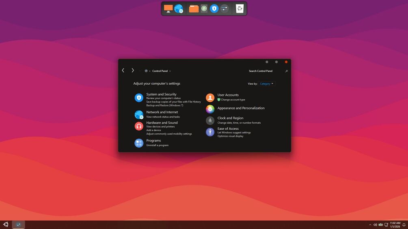Image resolution: width=408 pixels, height=229 pixels.
Task: Click the search magnifier in Control Panel
Action: 287,71
